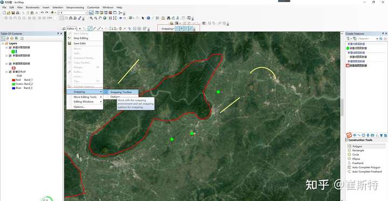Screen dimensions: 388x201
Task: Create a new map document icon
Action: point(4,13)
